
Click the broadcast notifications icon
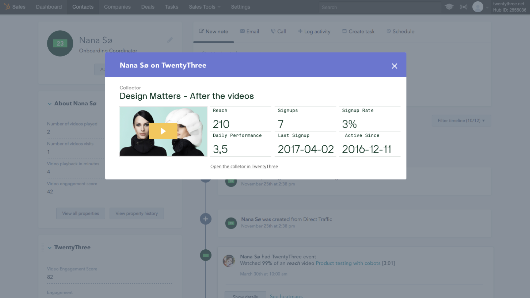click(463, 7)
